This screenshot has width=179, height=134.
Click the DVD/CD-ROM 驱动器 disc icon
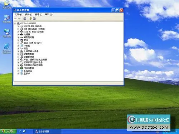(x=21, y=26)
